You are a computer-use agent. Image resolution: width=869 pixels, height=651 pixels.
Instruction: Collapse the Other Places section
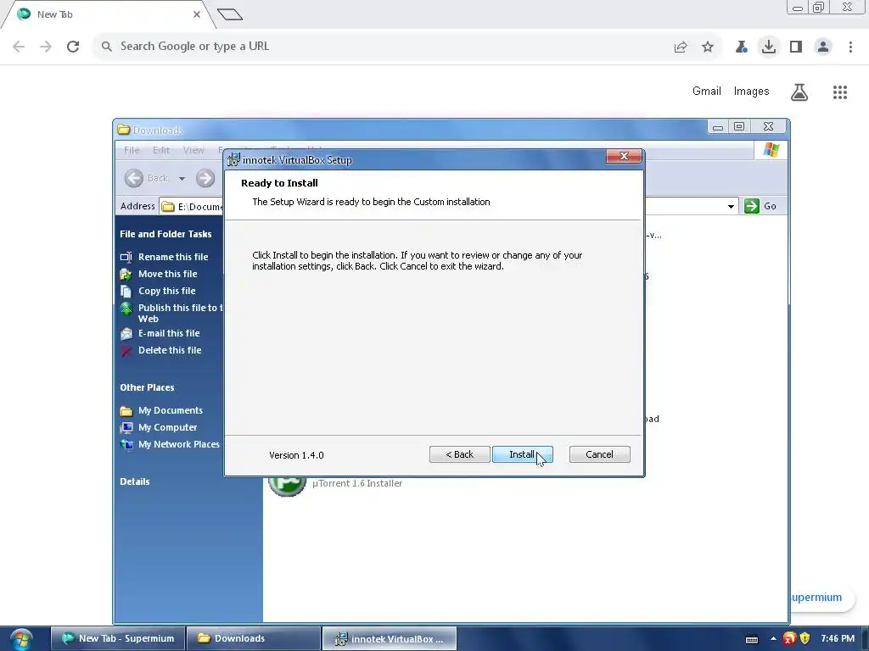[147, 387]
